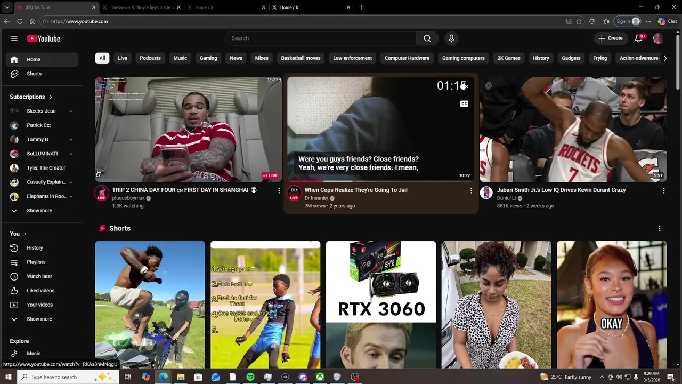Open the Jabari Smith Jr's Low IQ video title

click(x=561, y=190)
